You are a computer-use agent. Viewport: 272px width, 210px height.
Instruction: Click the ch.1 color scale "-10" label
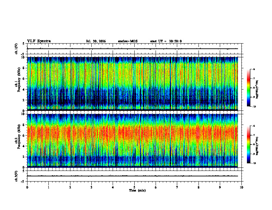254,107
